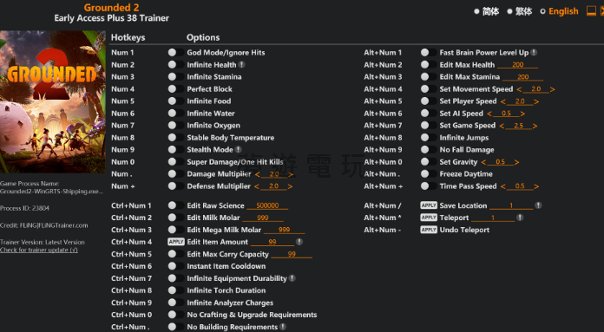Click info icon beside Infinite Equipment Durability
The height and width of the screenshot is (332, 604).
[292, 278]
